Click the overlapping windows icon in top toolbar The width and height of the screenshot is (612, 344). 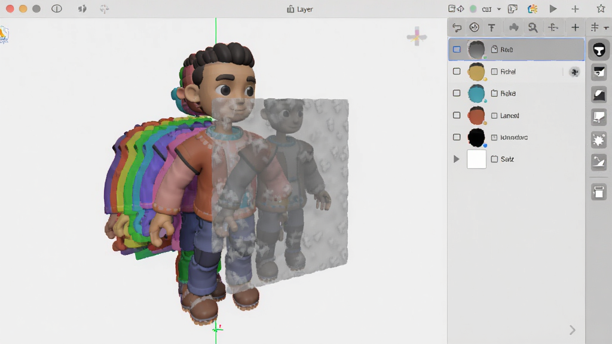click(512, 8)
